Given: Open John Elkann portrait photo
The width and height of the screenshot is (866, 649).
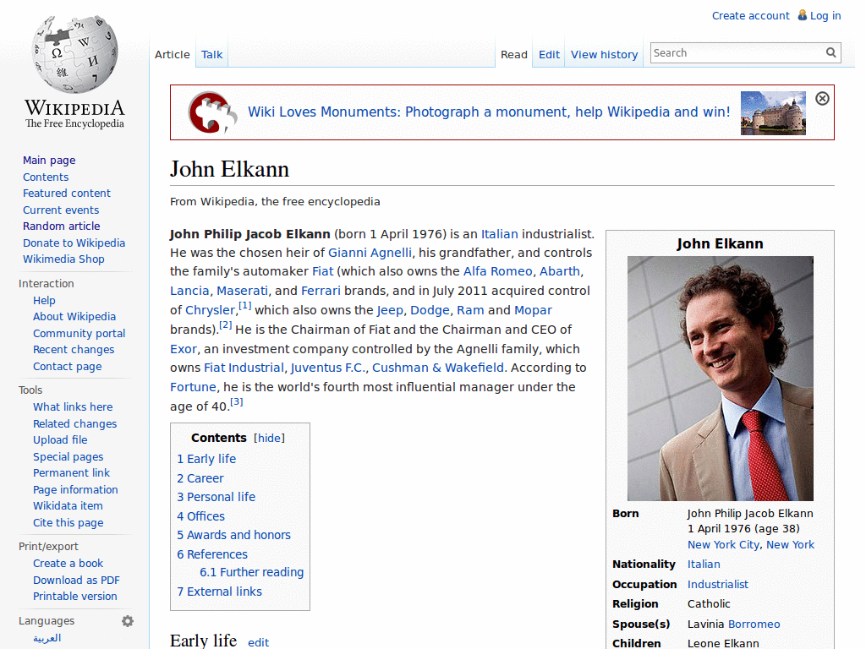Looking at the screenshot, I should [x=720, y=378].
